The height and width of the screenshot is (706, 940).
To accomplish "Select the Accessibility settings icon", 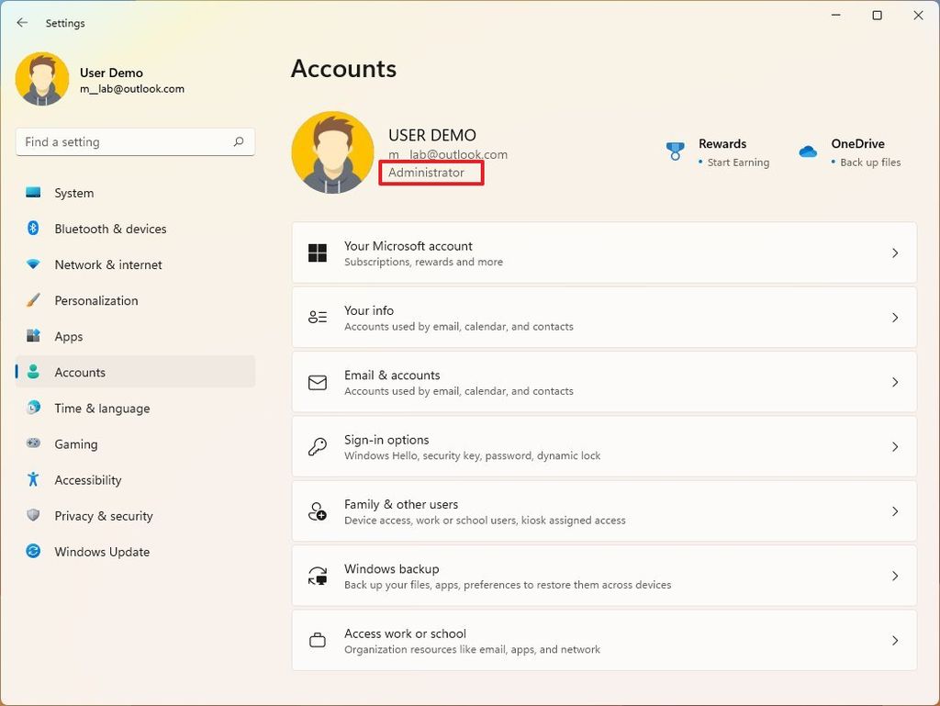I will pyautogui.click(x=32, y=479).
